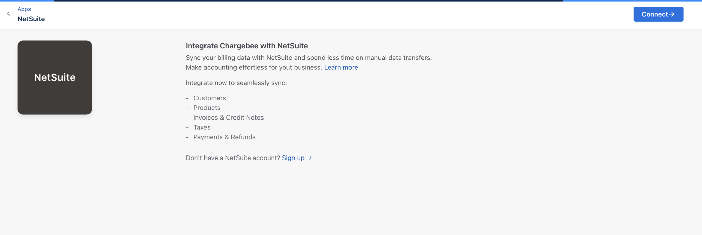
Task: Click the Make accounting effortless sentence
Action: 254,67
